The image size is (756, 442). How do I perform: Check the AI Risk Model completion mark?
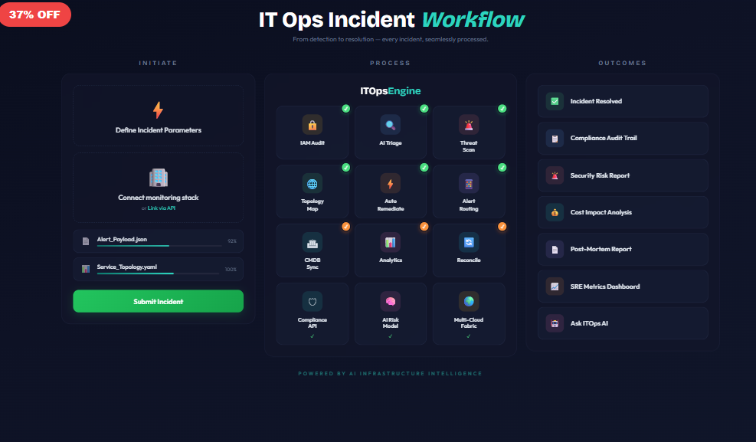390,335
